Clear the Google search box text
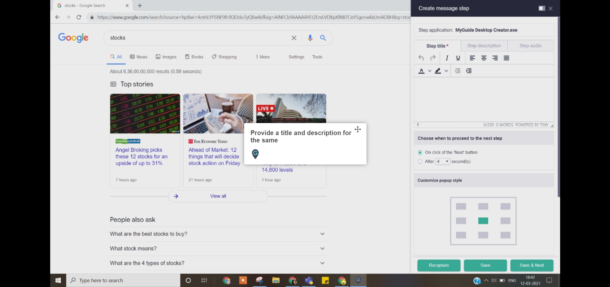 click(294, 38)
